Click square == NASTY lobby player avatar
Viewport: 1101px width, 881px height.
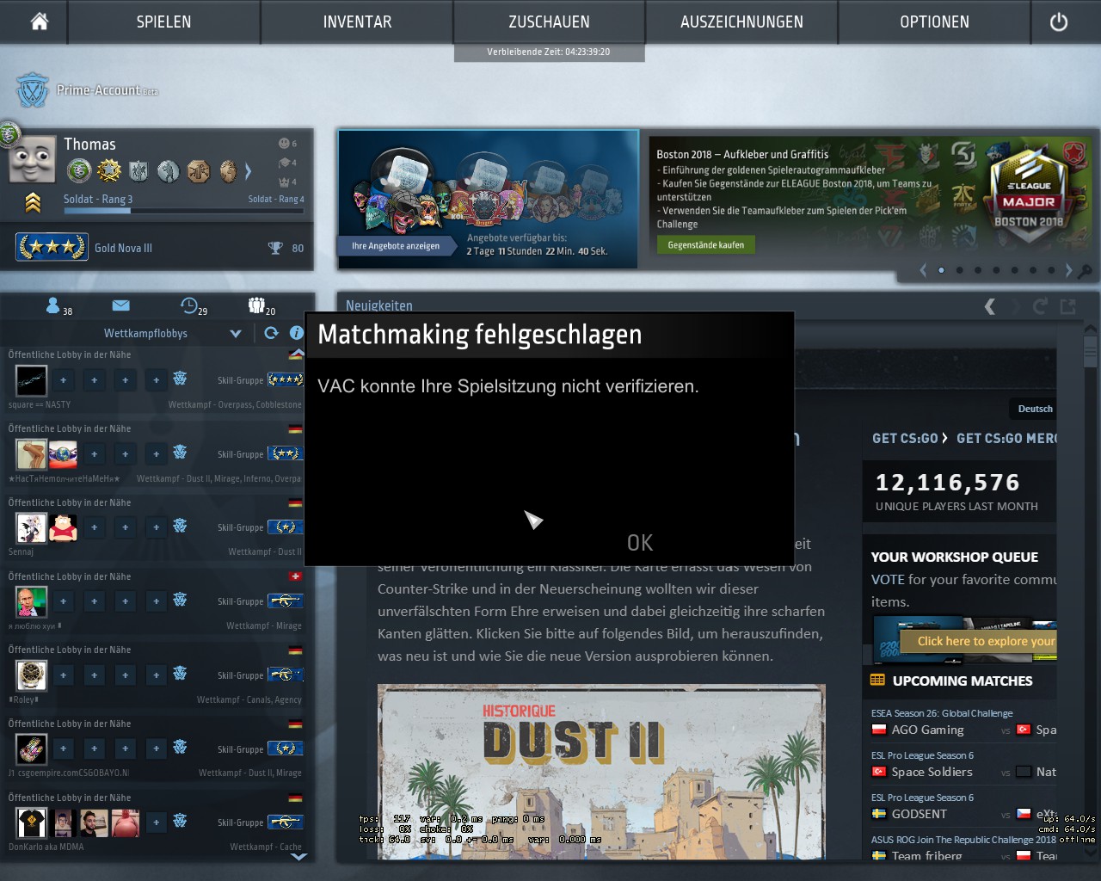coord(32,379)
